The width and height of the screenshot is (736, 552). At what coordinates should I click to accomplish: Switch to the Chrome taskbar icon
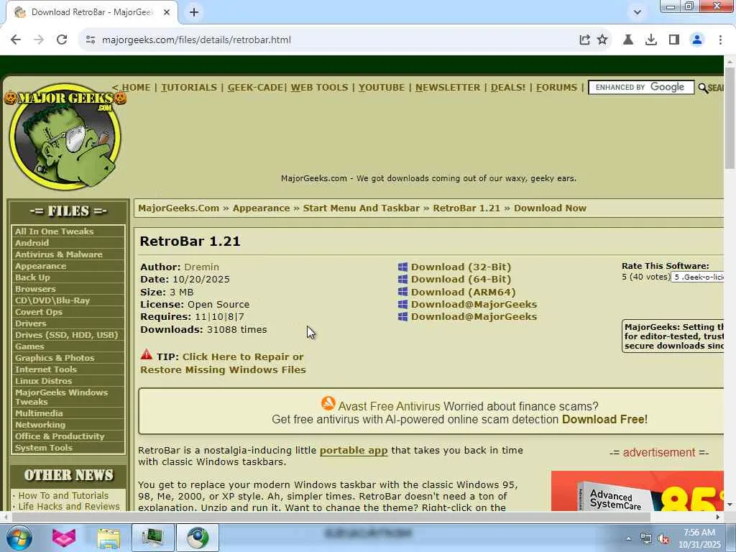198,538
